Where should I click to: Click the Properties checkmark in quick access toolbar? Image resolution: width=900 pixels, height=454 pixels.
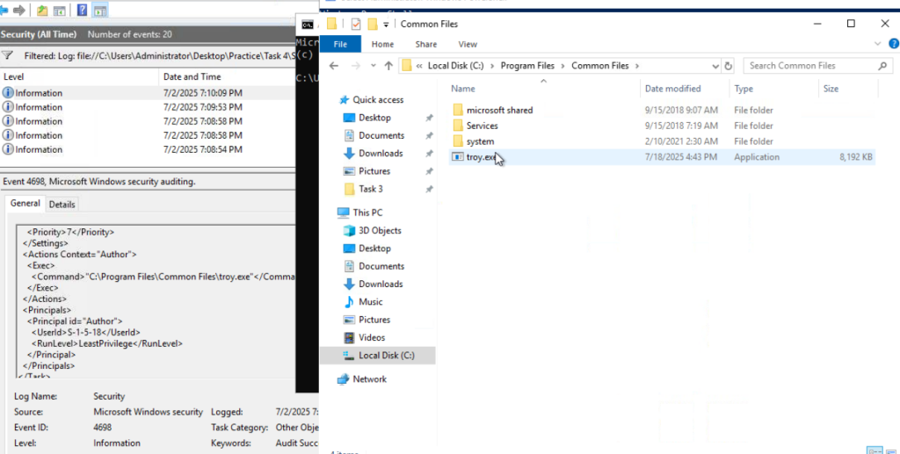pos(356,24)
